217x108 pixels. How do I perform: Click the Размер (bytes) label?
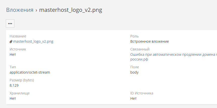pyautogui.click(x=22, y=80)
